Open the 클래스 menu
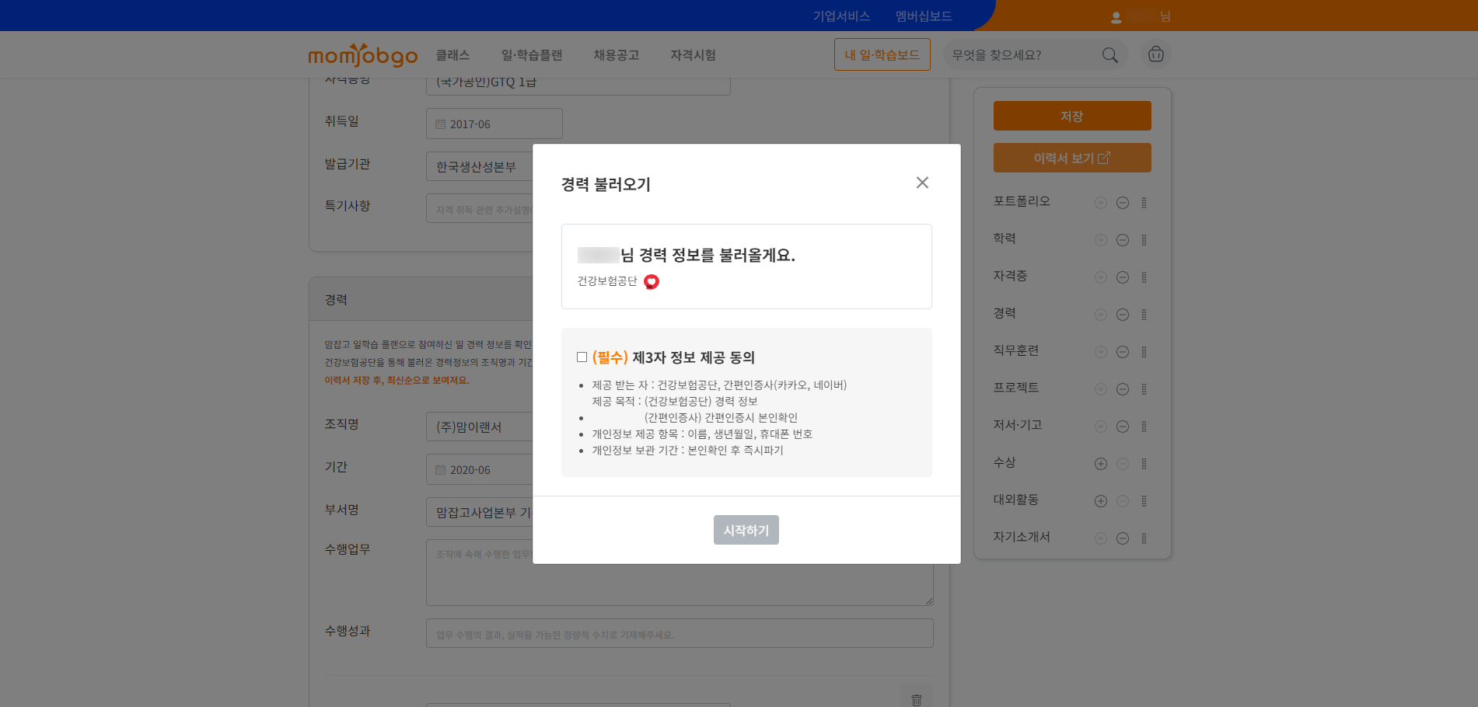The image size is (1478, 707). pyautogui.click(x=452, y=55)
